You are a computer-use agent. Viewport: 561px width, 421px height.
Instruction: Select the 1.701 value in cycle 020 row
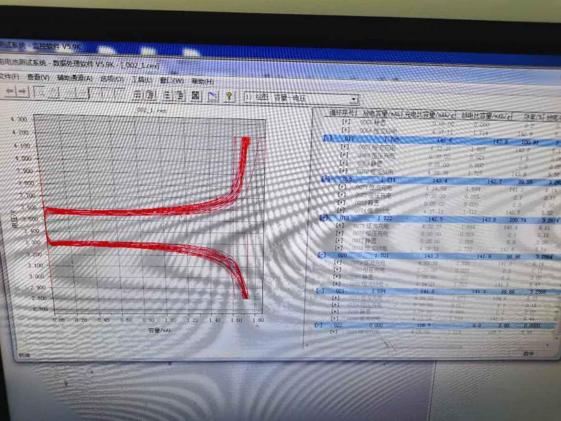pyautogui.click(x=381, y=256)
